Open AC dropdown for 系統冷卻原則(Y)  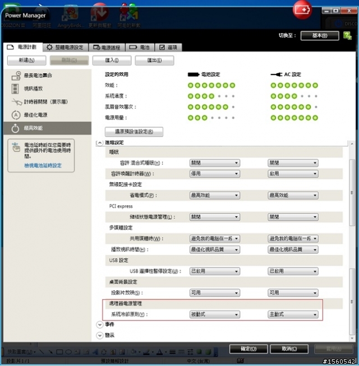293,314
